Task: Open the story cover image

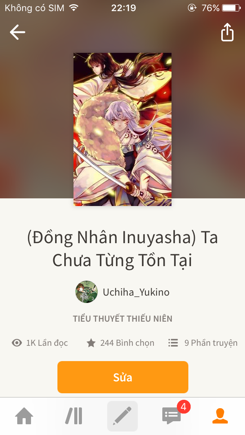Action: 122,129
